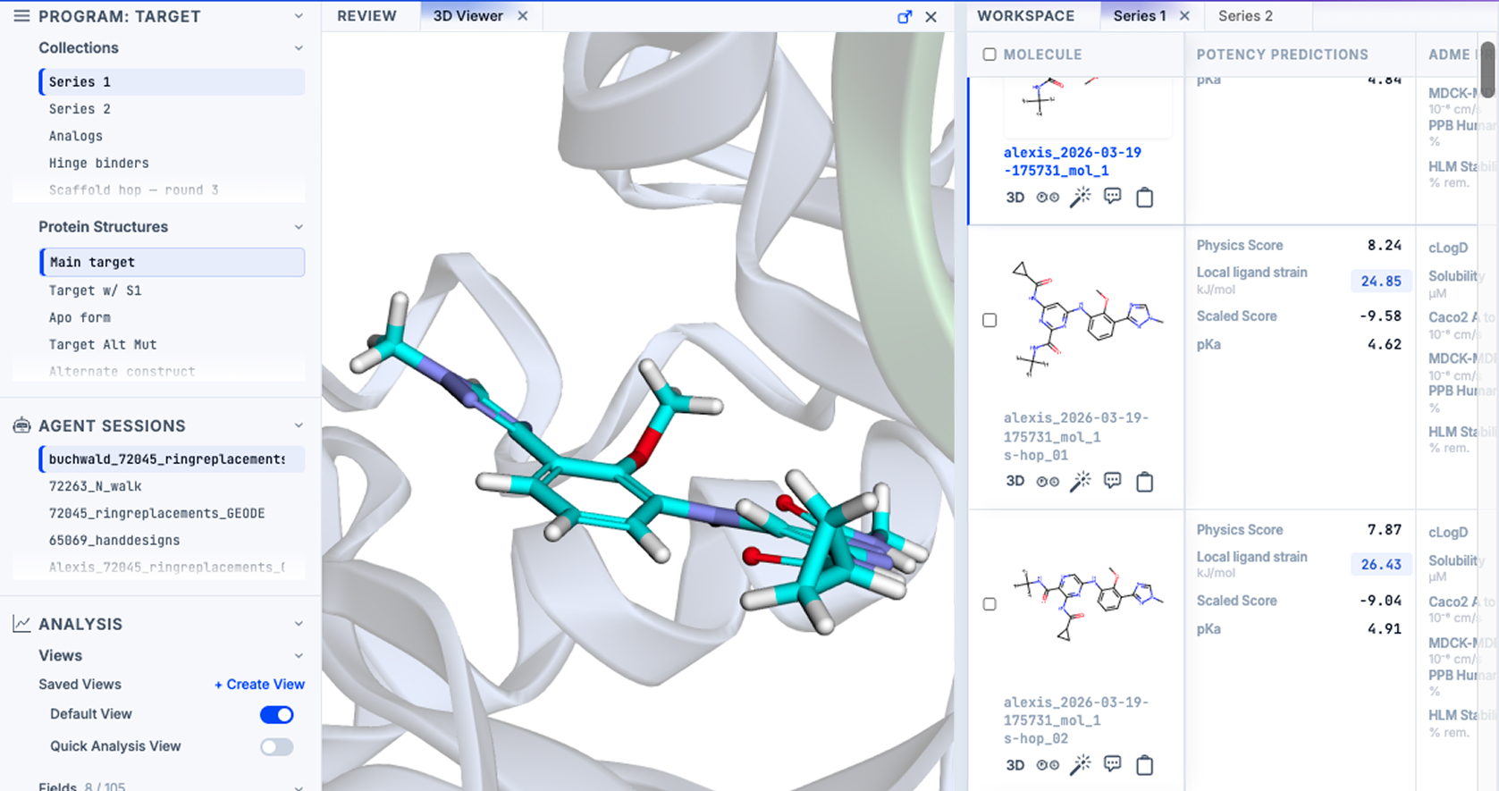Enable the Quick Analysis View toggle

pyautogui.click(x=276, y=746)
